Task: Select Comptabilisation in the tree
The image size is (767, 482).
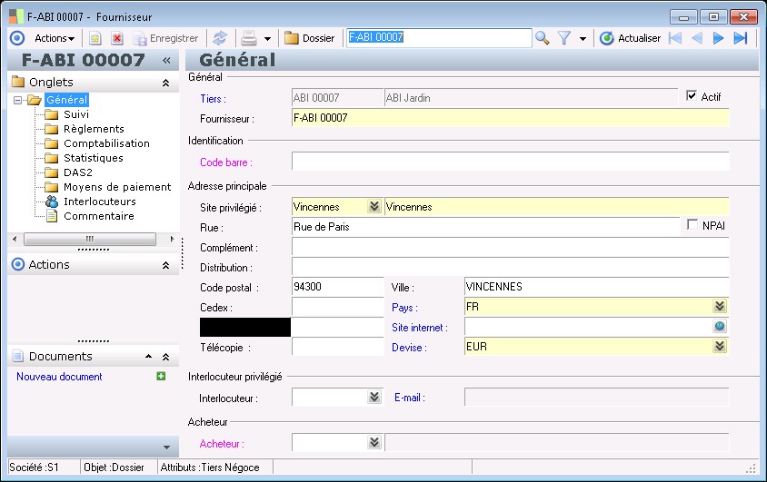Action: pyautogui.click(x=106, y=143)
